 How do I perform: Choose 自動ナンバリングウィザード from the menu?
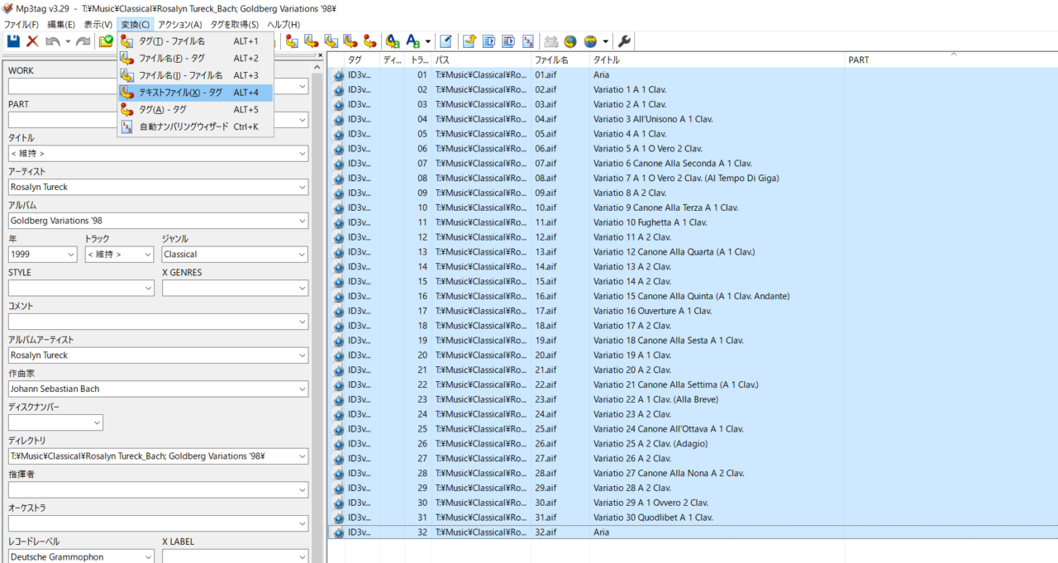pos(195,126)
